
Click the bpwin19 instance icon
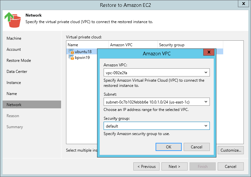[71, 57]
